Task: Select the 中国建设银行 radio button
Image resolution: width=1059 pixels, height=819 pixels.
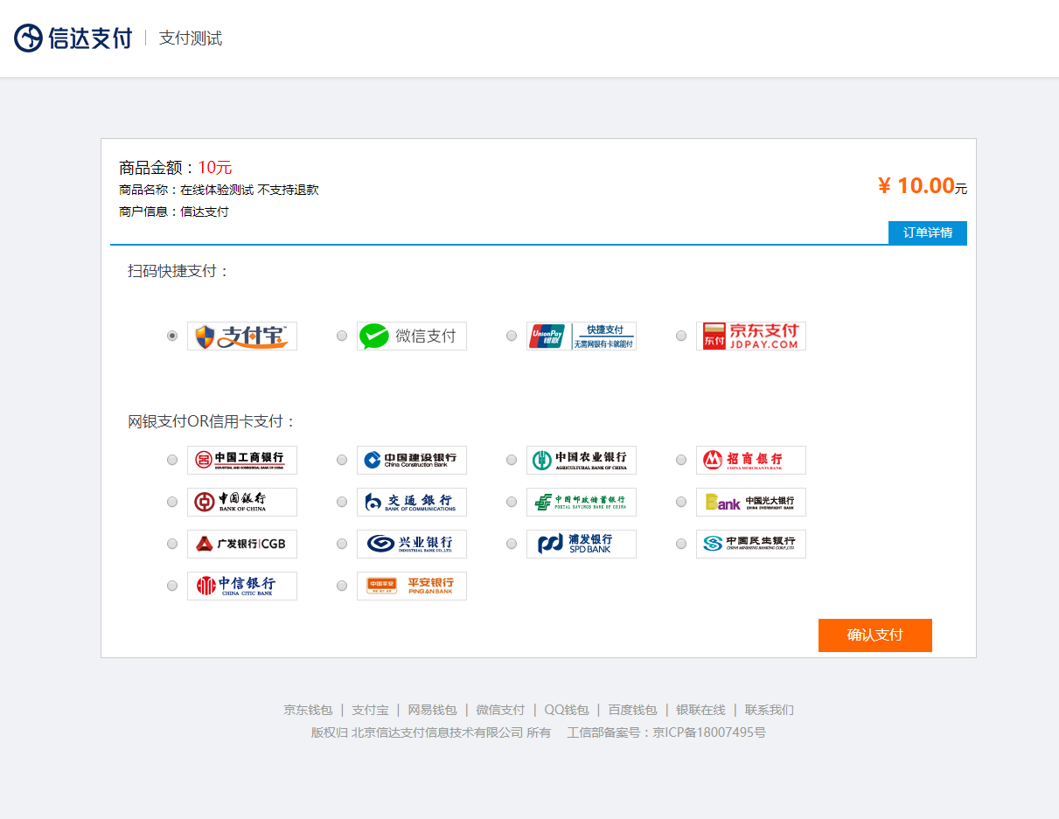Action: coord(342,460)
